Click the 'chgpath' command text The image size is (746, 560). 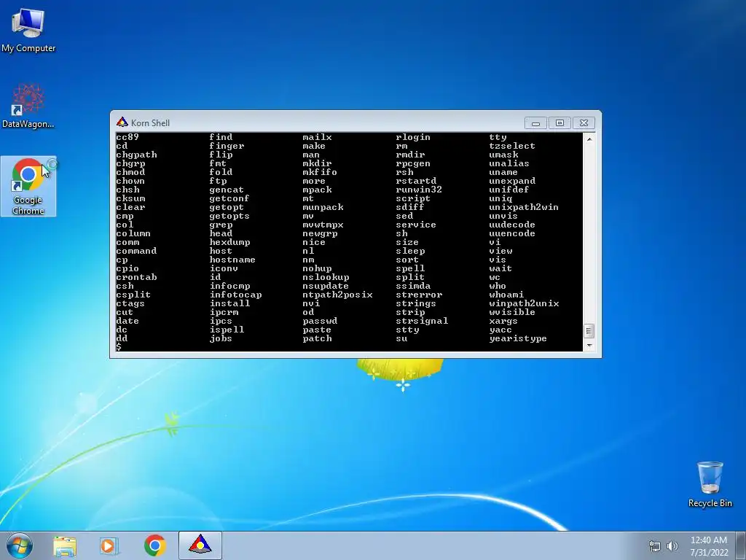click(136, 155)
